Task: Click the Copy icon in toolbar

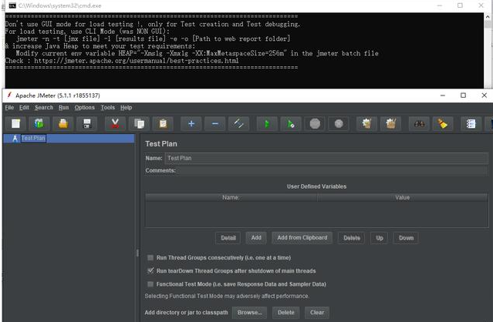Action: 140,124
